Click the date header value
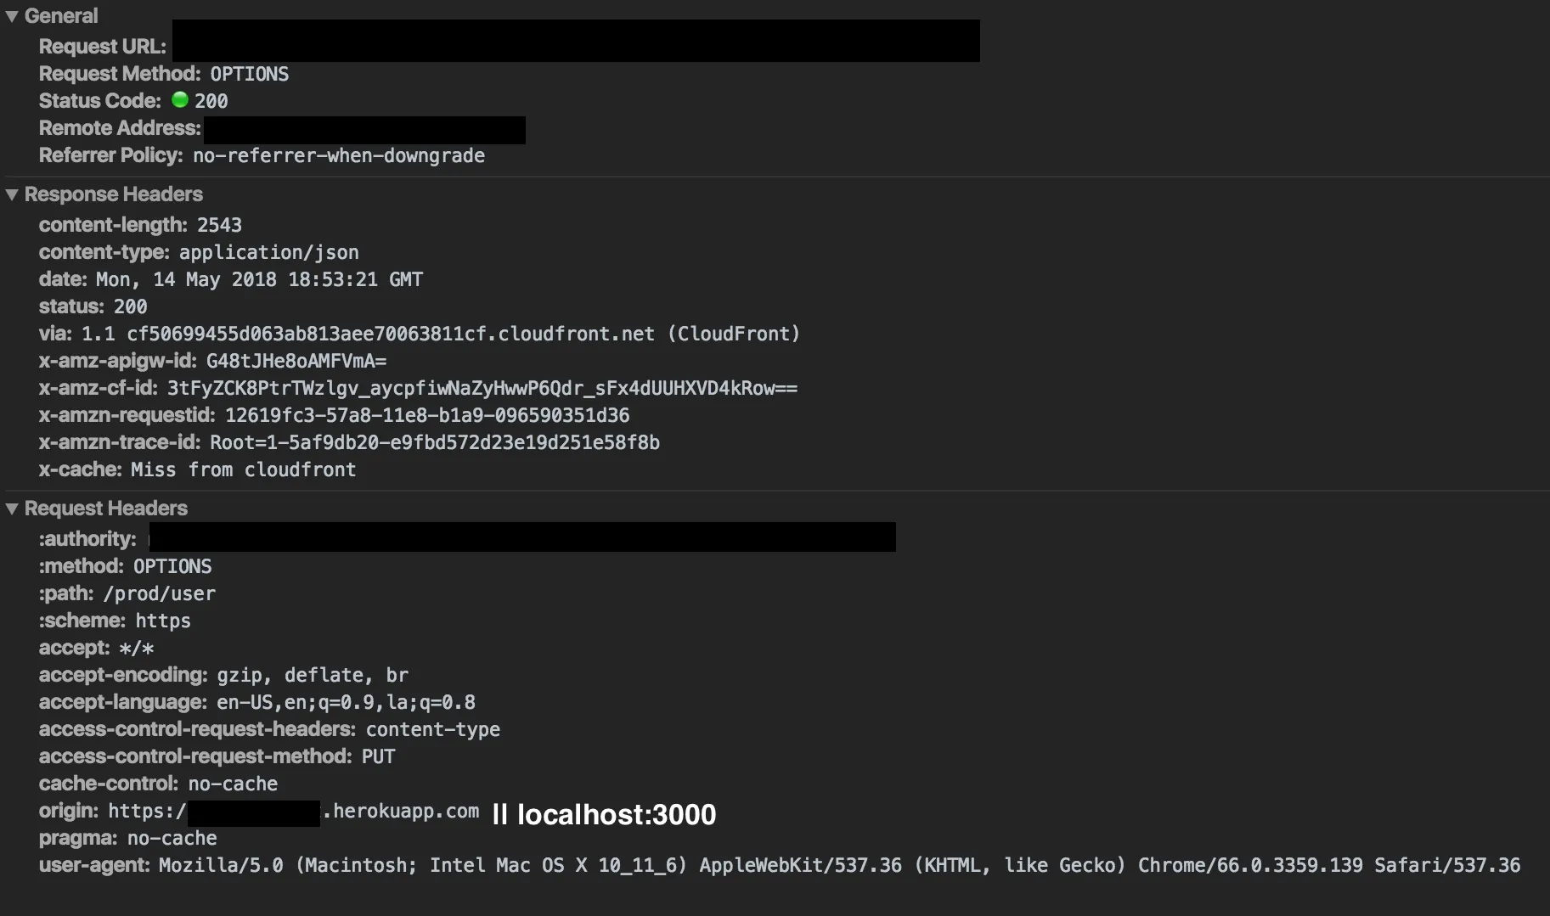 259,279
